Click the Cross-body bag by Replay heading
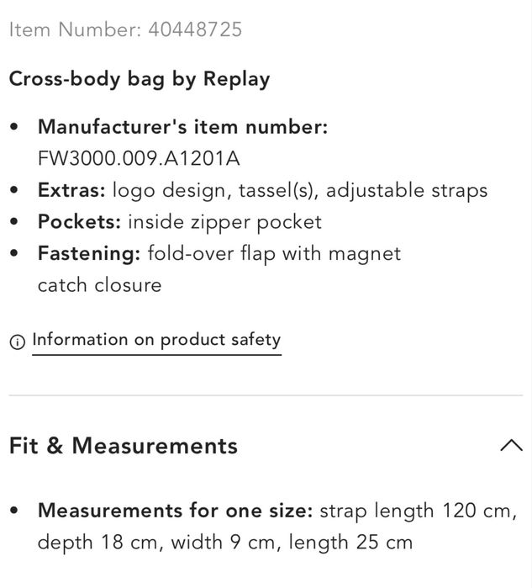The height and width of the screenshot is (588, 532). click(140, 79)
